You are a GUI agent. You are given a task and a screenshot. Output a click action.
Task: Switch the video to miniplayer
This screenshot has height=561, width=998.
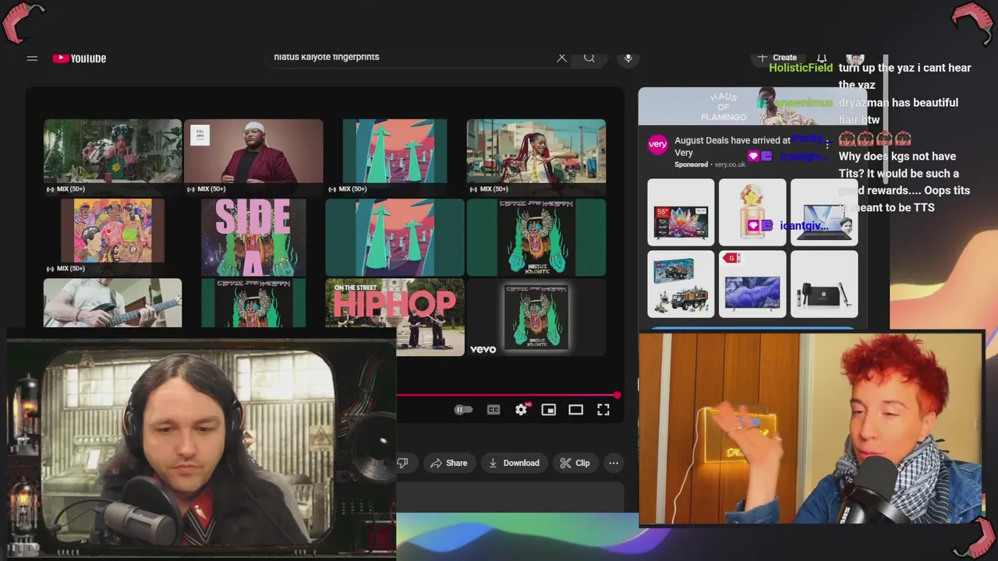pos(549,410)
